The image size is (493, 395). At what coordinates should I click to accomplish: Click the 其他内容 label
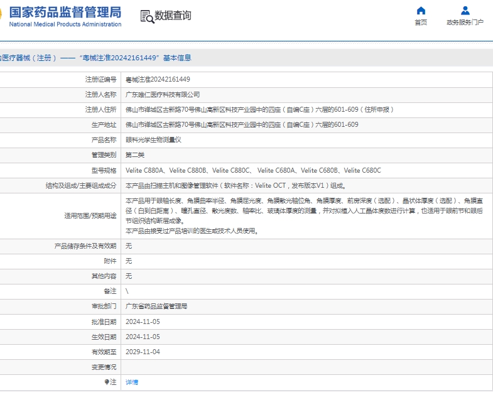pos(104,276)
